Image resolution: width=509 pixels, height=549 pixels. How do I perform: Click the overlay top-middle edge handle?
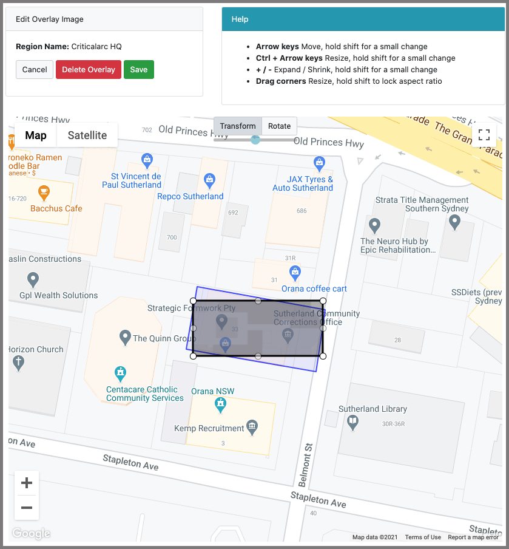coord(258,301)
